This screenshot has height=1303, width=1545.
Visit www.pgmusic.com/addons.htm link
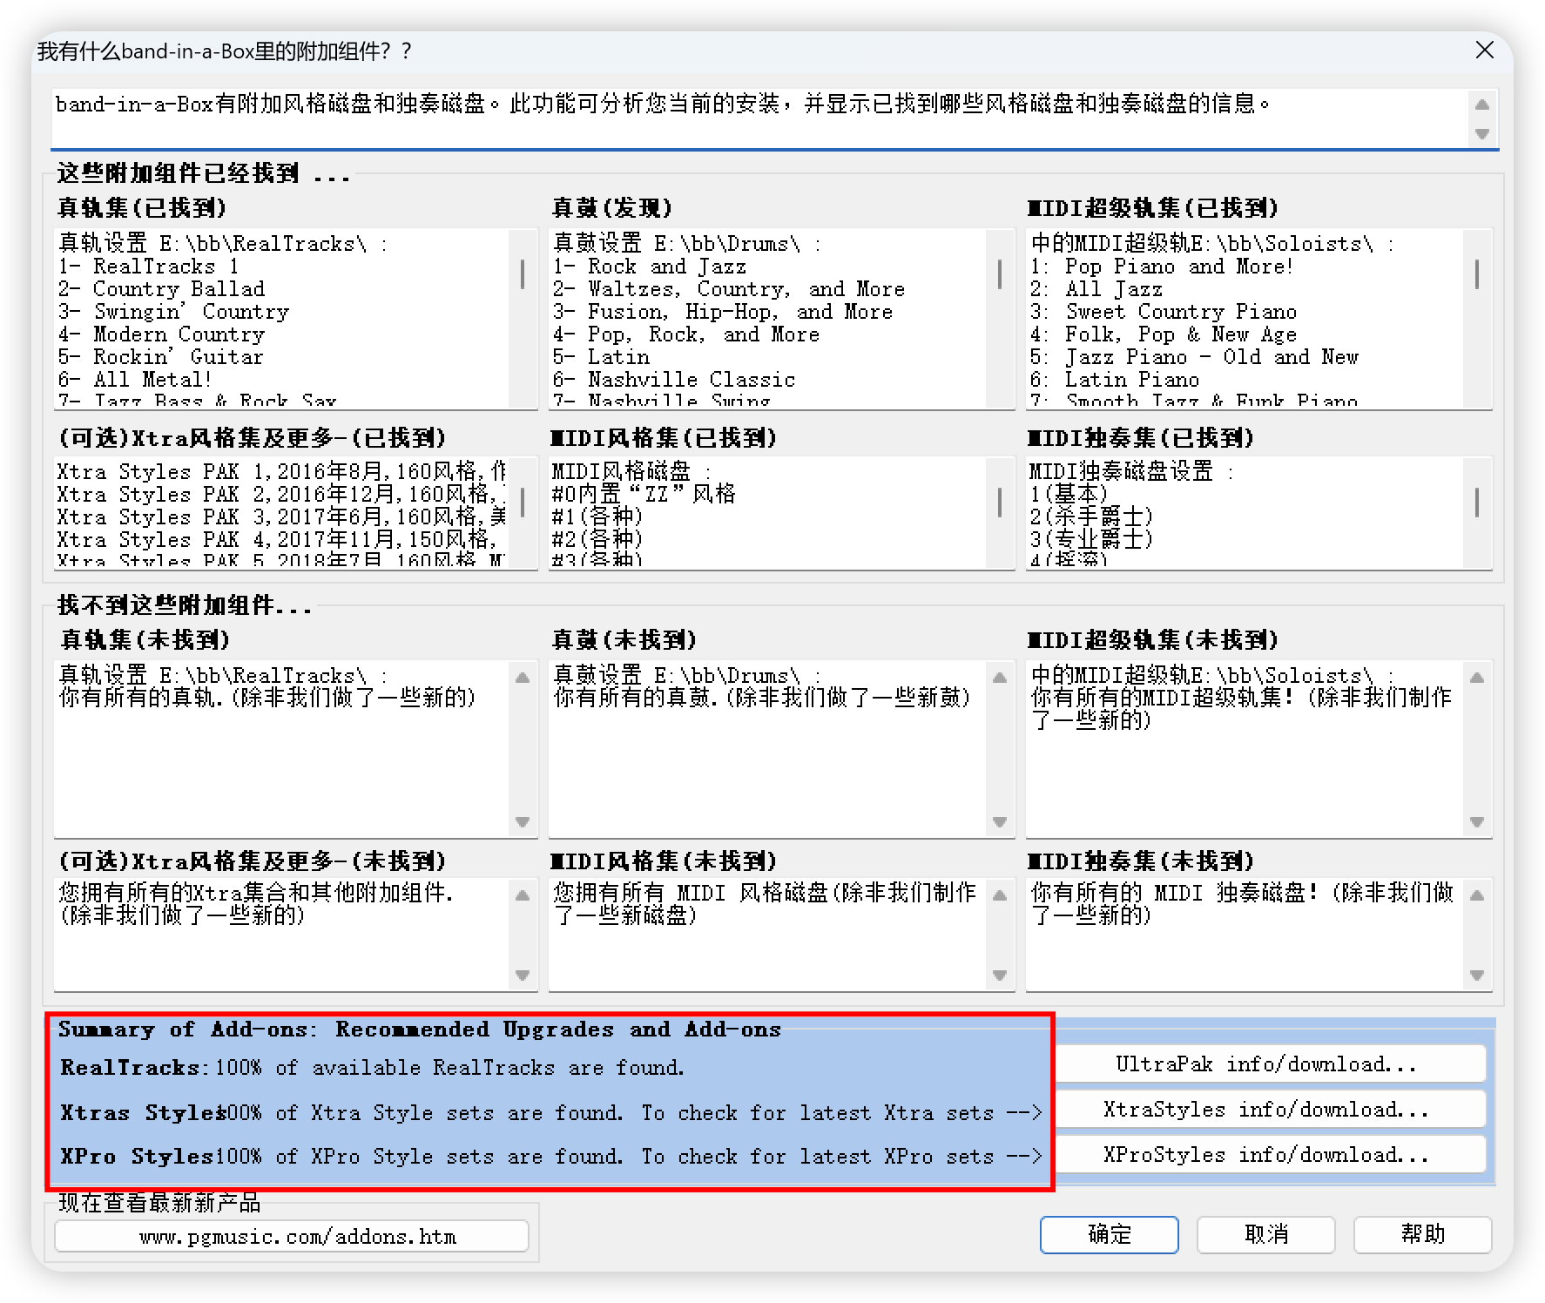[292, 1237]
